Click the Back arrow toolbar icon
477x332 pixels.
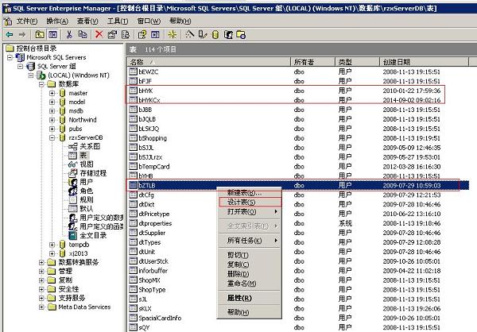tap(9, 35)
